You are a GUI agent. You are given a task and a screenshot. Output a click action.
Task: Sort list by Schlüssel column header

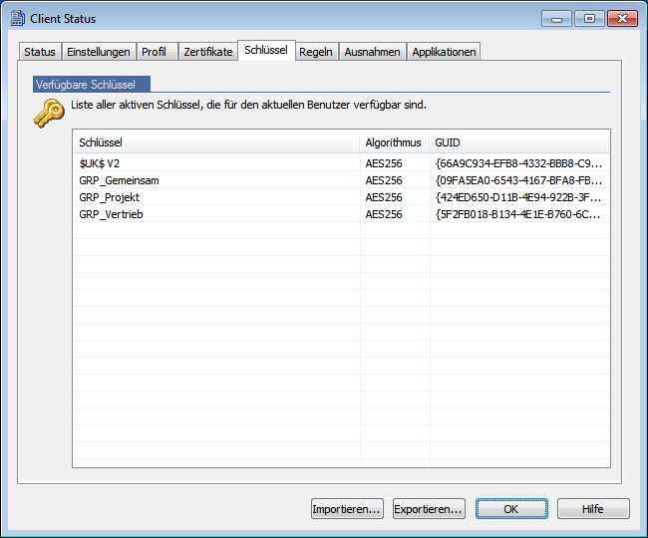coord(215,142)
